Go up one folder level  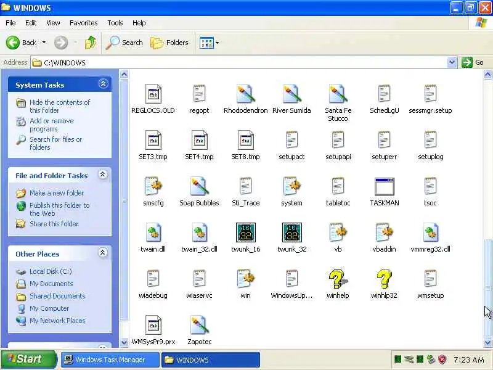tap(91, 43)
